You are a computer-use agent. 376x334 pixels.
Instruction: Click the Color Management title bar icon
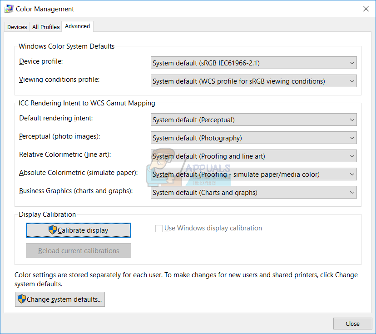coord(9,9)
